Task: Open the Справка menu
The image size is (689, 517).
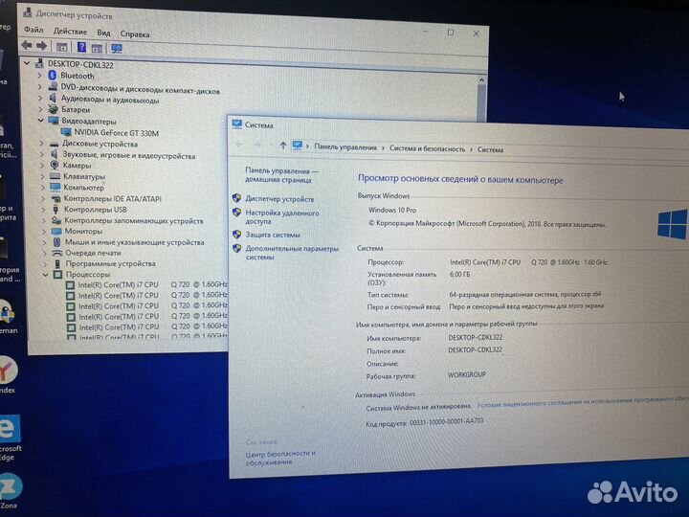Action: point(135,34)
